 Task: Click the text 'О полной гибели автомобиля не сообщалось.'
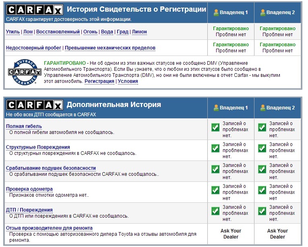coord(62,132)
